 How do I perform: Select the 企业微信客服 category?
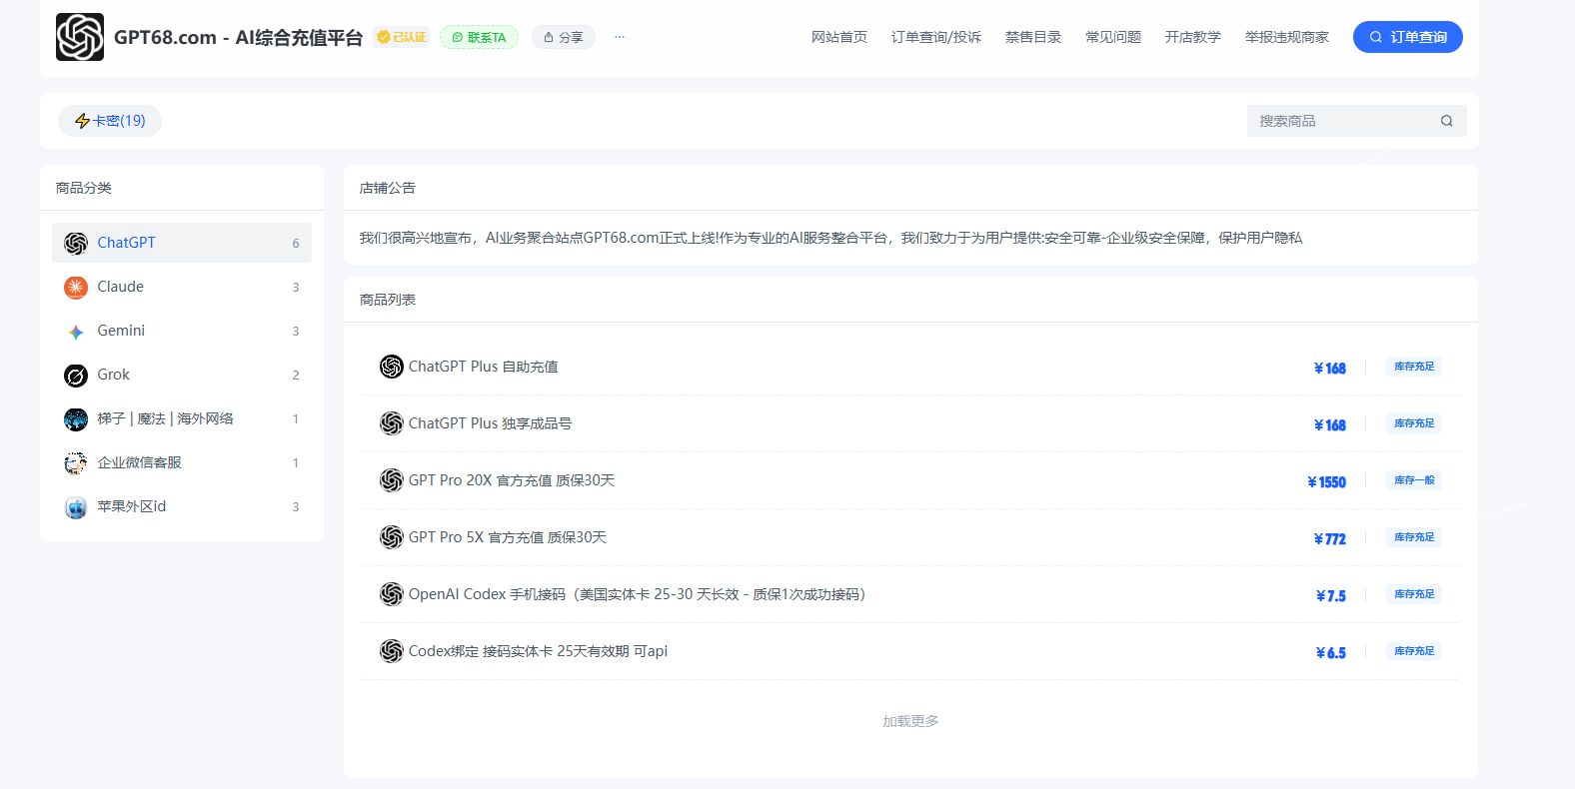tap(182, 462)
